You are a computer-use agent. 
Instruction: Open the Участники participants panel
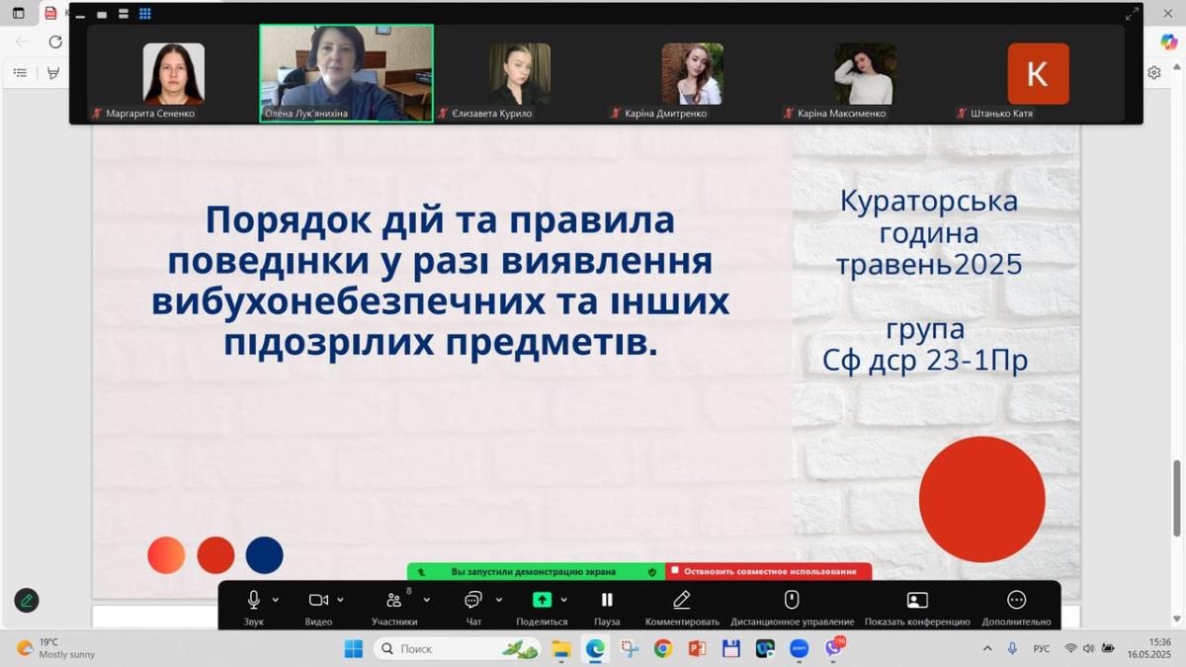pos(394,600)
